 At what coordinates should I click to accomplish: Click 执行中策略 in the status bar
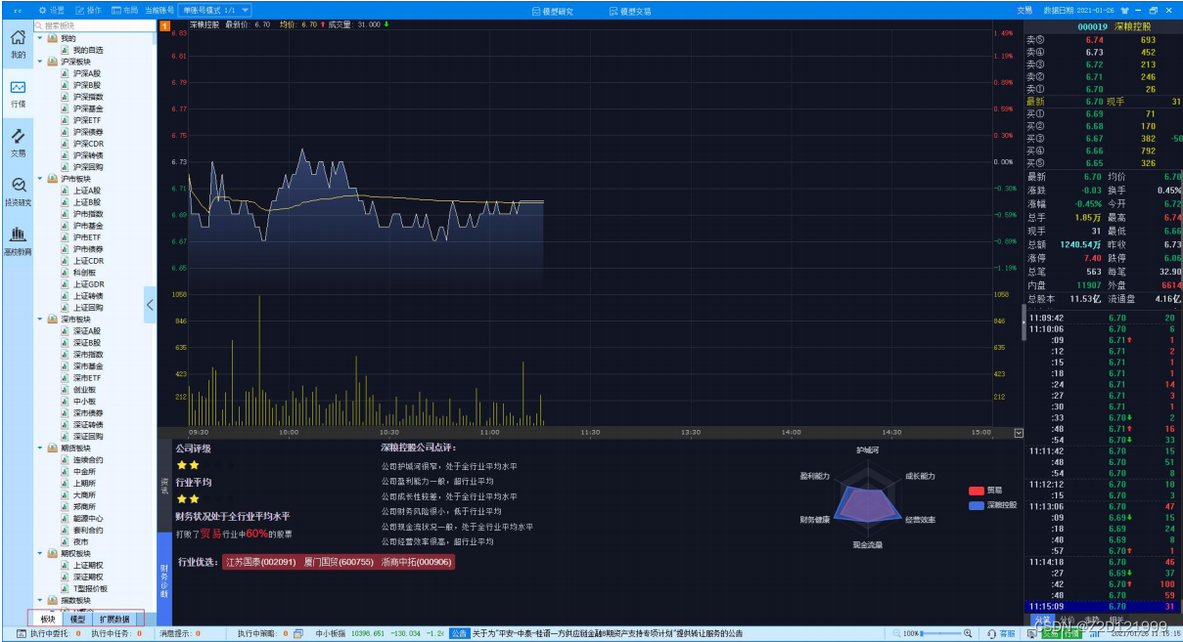pyautogui.click(x=262, y=634)
